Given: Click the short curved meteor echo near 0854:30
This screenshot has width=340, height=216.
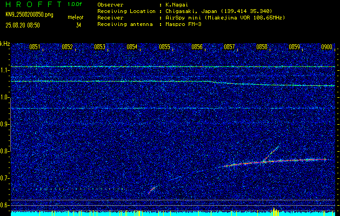Looking at the screenshot, I should pos(152,190).
